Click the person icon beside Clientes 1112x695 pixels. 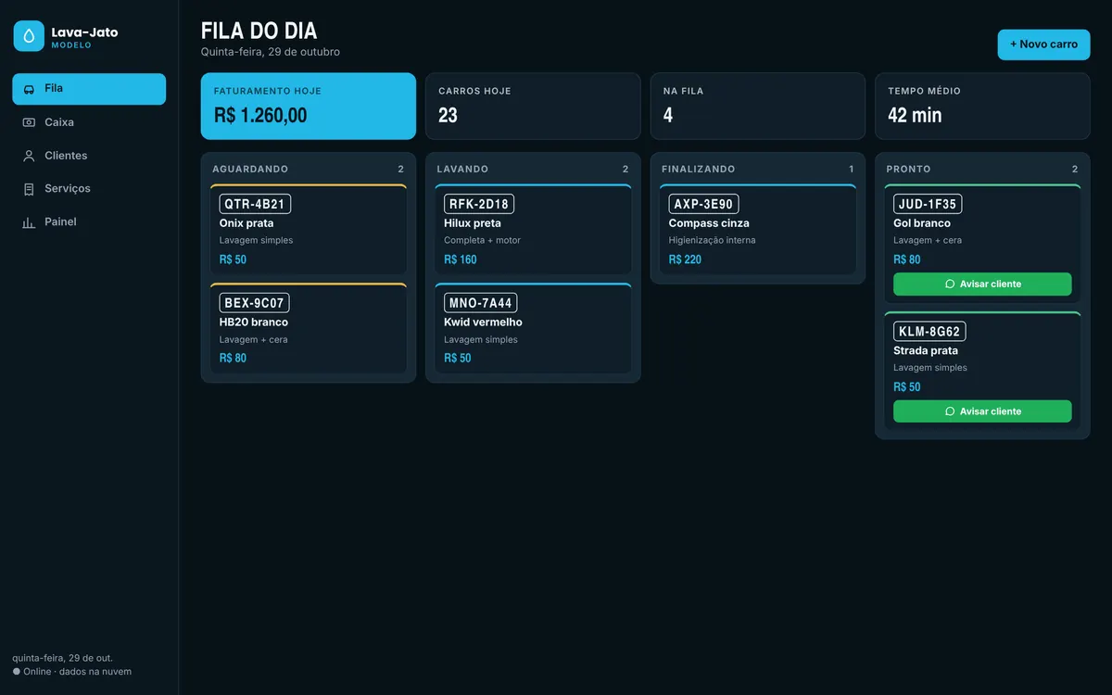click(x=29, y=156)
